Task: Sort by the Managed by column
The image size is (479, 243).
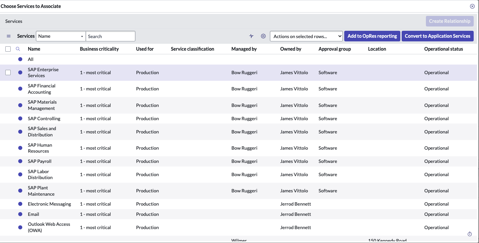Action: click(x=244, y=49)
